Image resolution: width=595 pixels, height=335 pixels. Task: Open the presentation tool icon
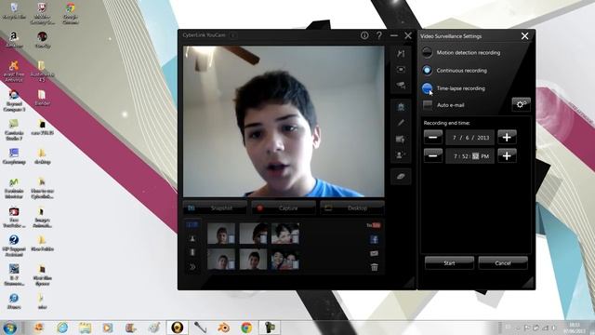click(x=401, y=139)
